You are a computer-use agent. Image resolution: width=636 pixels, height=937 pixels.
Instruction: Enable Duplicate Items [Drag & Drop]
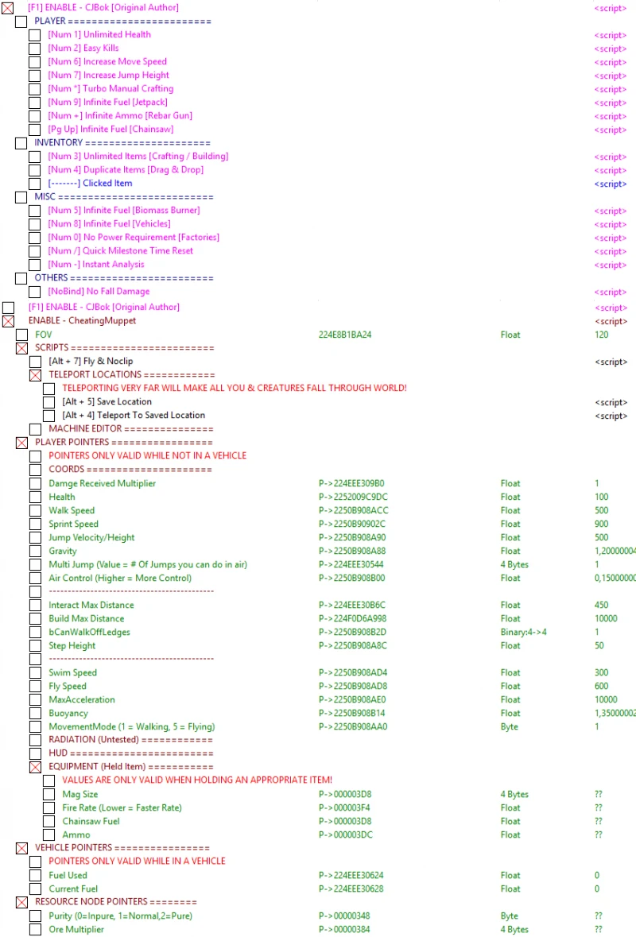[x=34, y=169]
